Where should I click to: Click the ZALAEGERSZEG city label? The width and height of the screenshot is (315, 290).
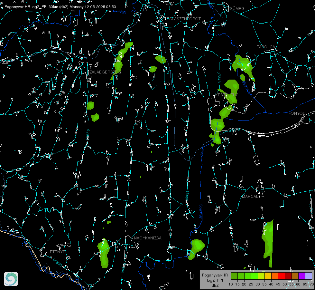[105, 72]
